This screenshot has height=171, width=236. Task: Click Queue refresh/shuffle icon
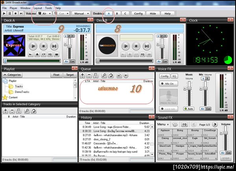tap(111, 75)
